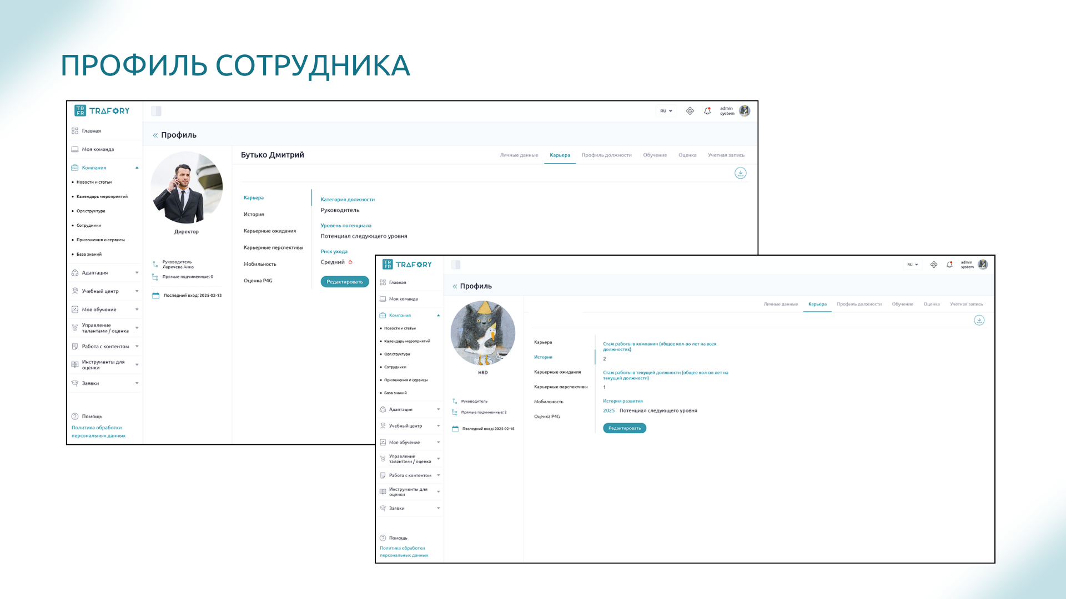Open the RU language dropdown
Viewport: 1066px width, 599px height.
pyautogui.click(x=666, y=111)
